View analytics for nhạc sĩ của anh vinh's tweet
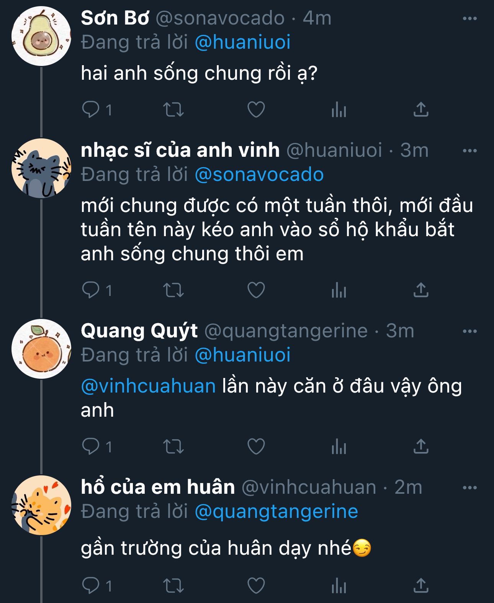 click(339, 290)
